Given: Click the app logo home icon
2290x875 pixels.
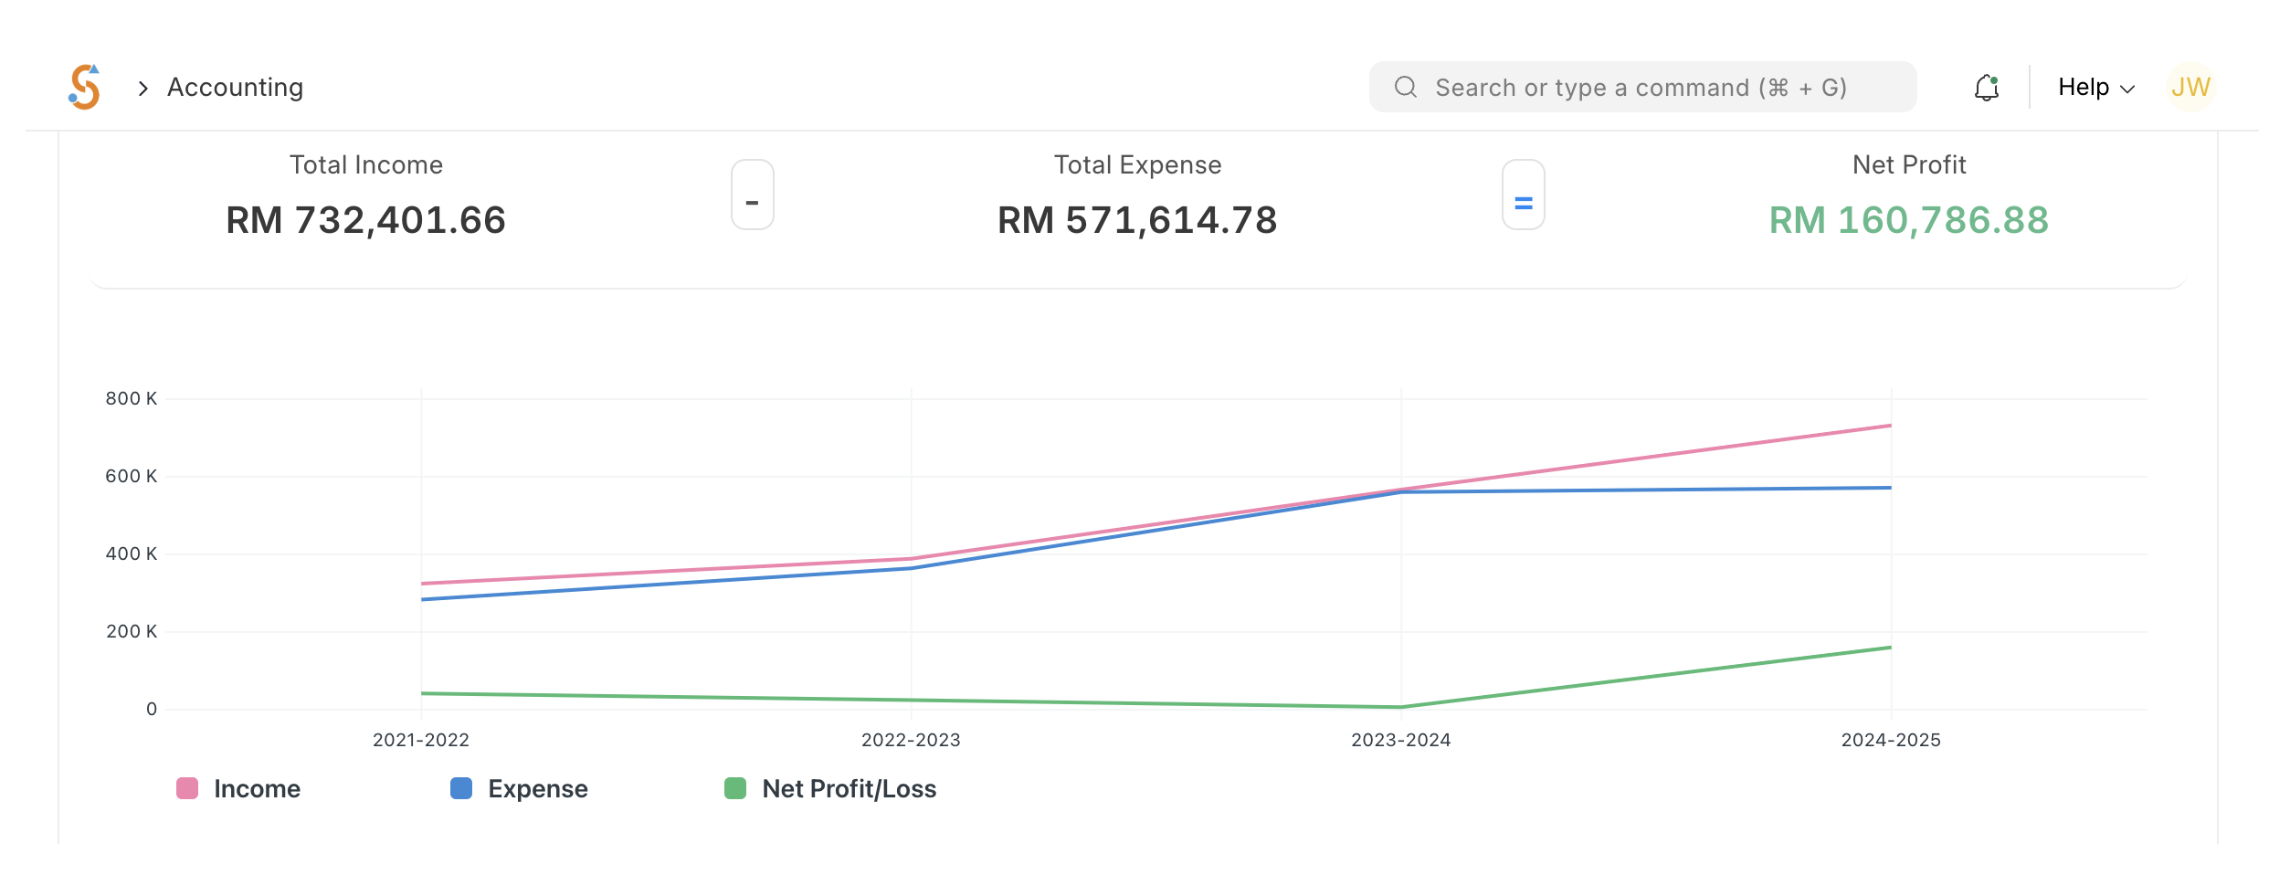Looking at the screenshot, I should [84, 87].
